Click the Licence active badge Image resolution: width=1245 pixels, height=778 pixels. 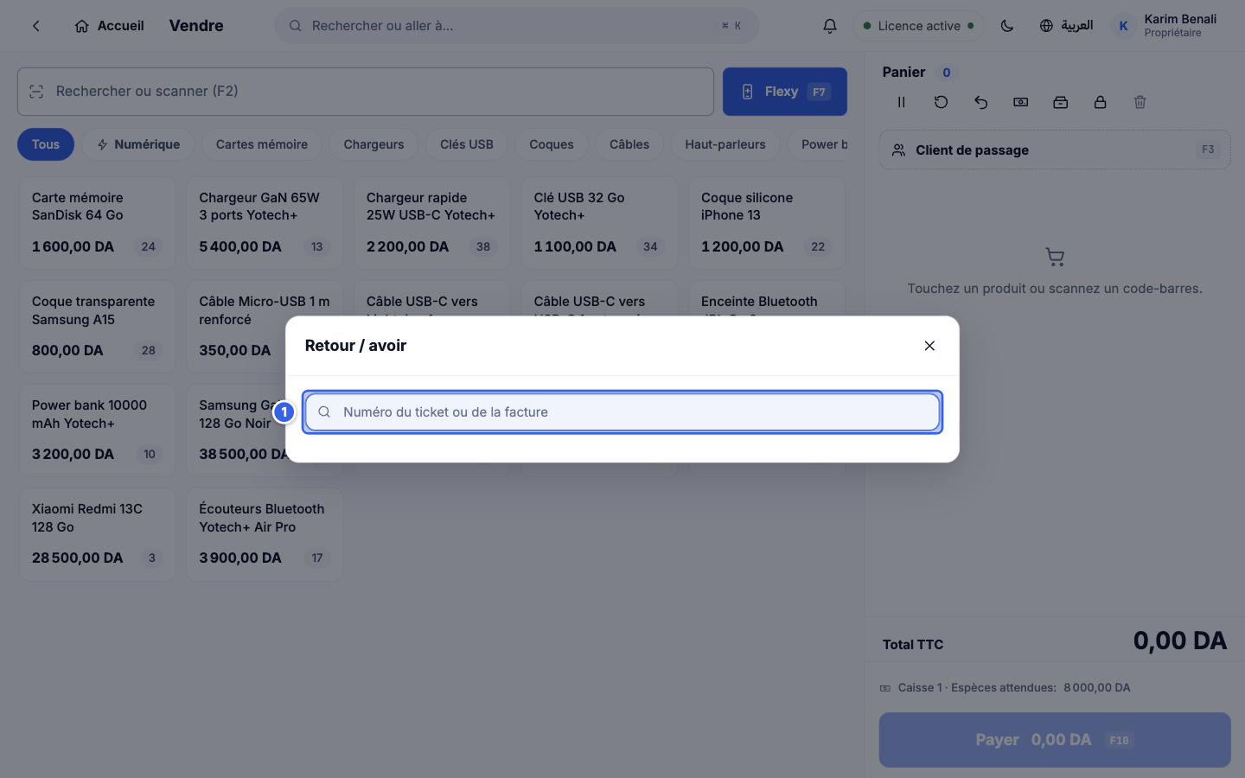(919, 26)
